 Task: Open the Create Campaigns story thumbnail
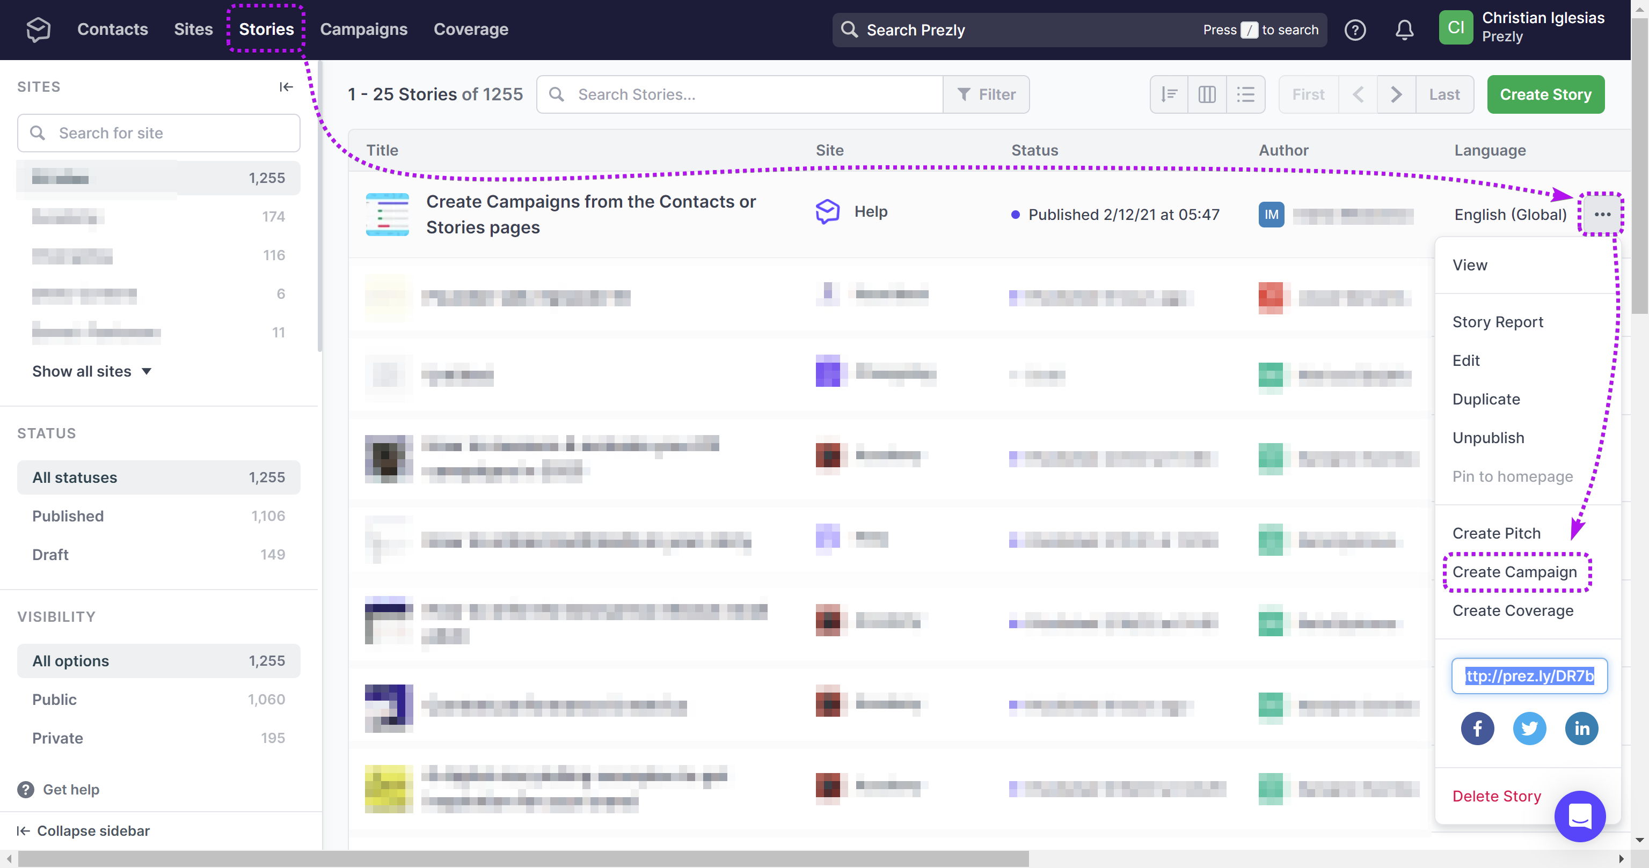pyautogui.click(x=387, y=214)
